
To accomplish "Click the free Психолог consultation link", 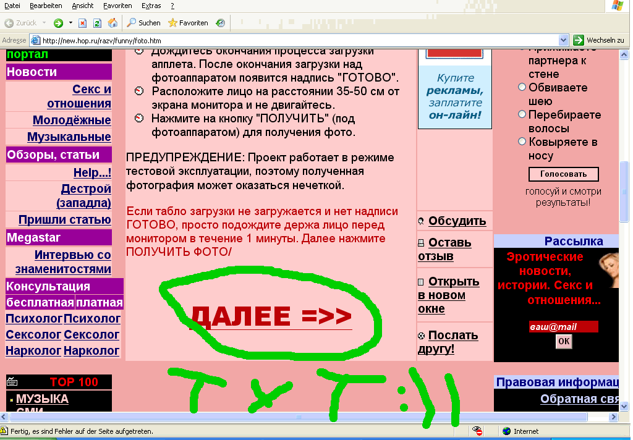I will 34,318.
